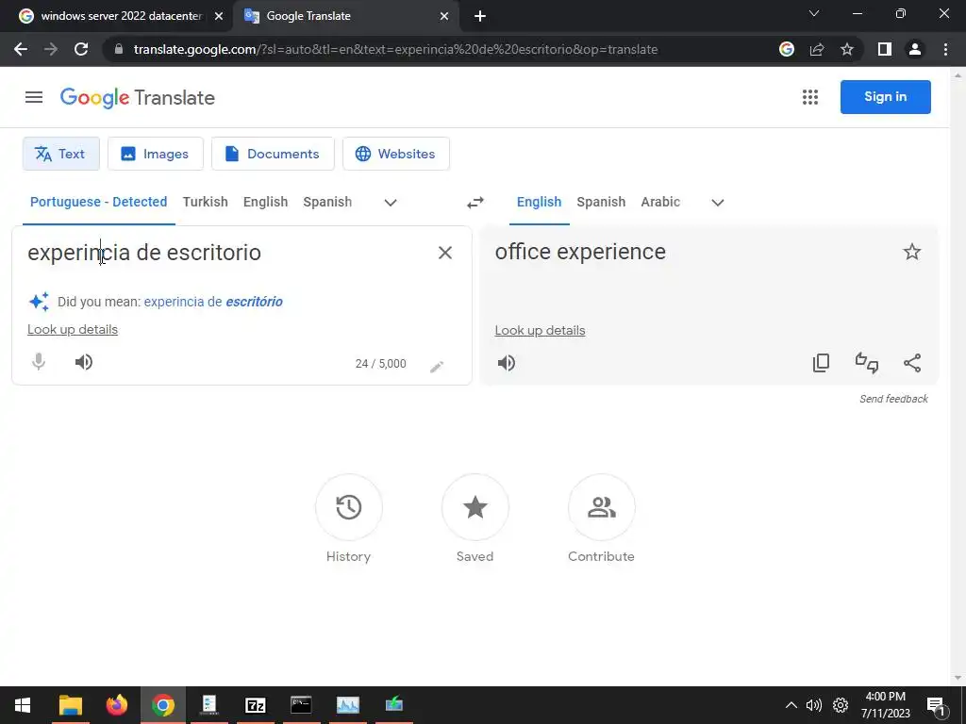Close the Google Translate tab

pyautogui.click(x=444, y=16)
